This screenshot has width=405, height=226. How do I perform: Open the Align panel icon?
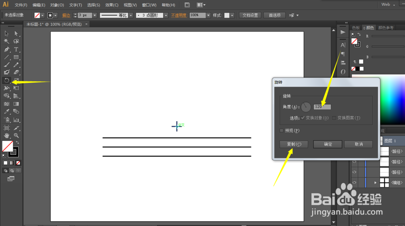pos(343,62)
